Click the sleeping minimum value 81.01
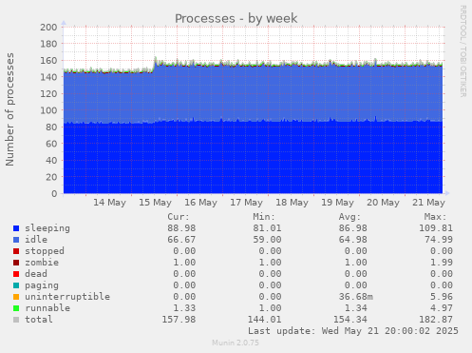The height and width of the screenshot is (353, 472). (267, 228)
